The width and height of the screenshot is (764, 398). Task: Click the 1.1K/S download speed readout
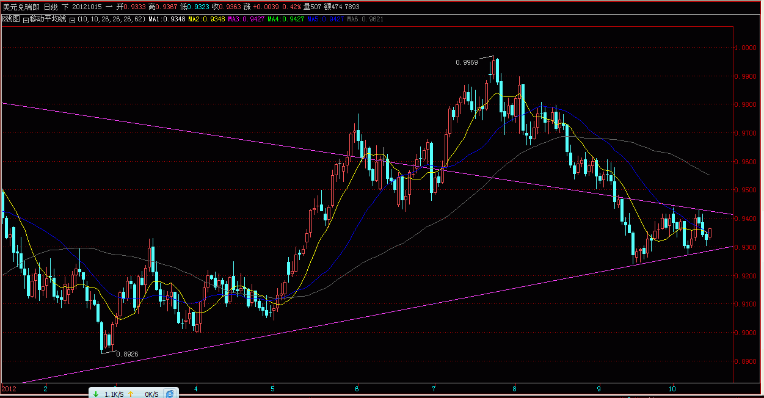coord(114,394)
